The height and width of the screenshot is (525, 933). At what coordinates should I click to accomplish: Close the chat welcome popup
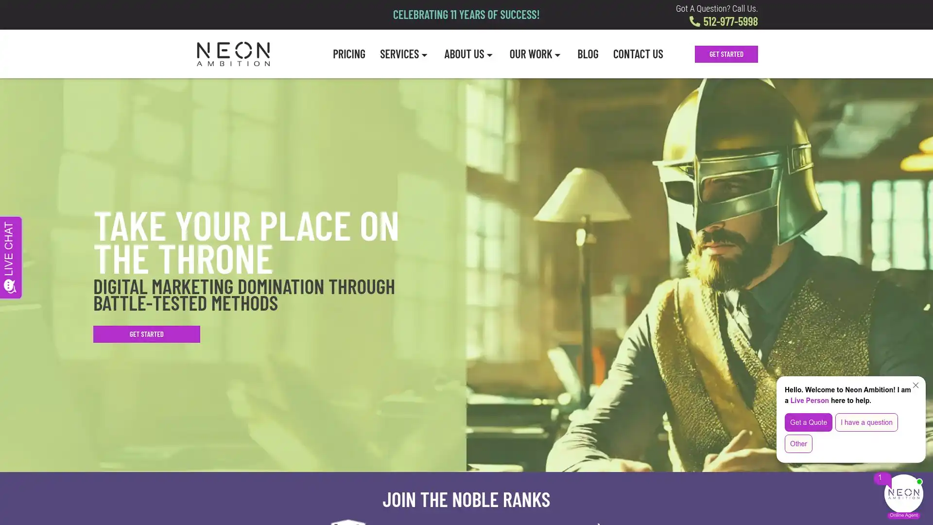click(x=916, y=385)
